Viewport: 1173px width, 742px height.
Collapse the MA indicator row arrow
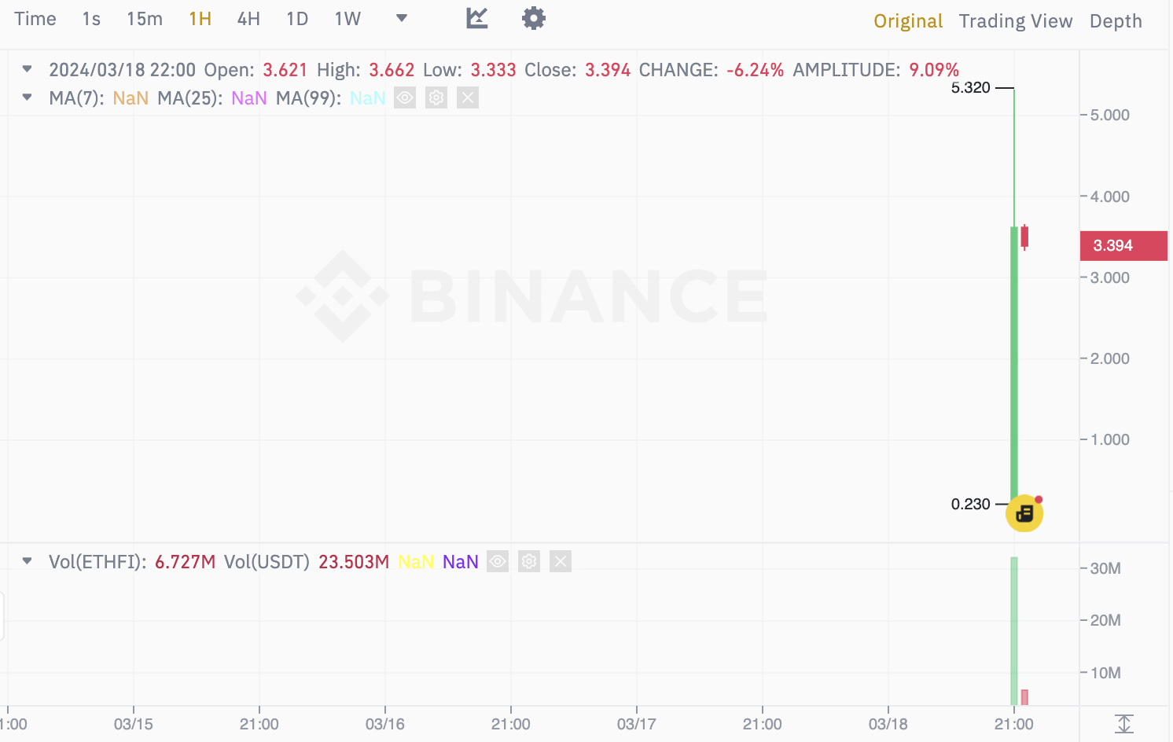28,97
